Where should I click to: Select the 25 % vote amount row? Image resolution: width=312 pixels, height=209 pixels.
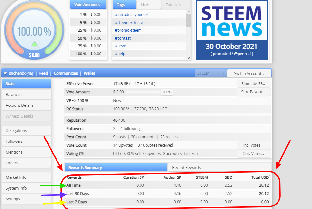point(88,30)
